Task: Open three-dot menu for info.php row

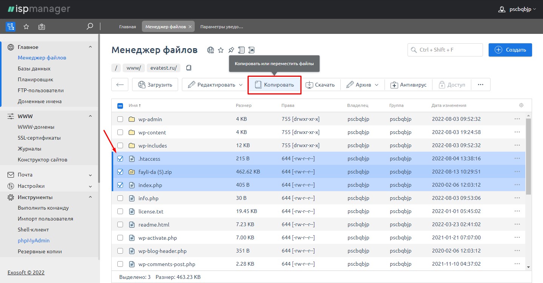Action: 517,198
